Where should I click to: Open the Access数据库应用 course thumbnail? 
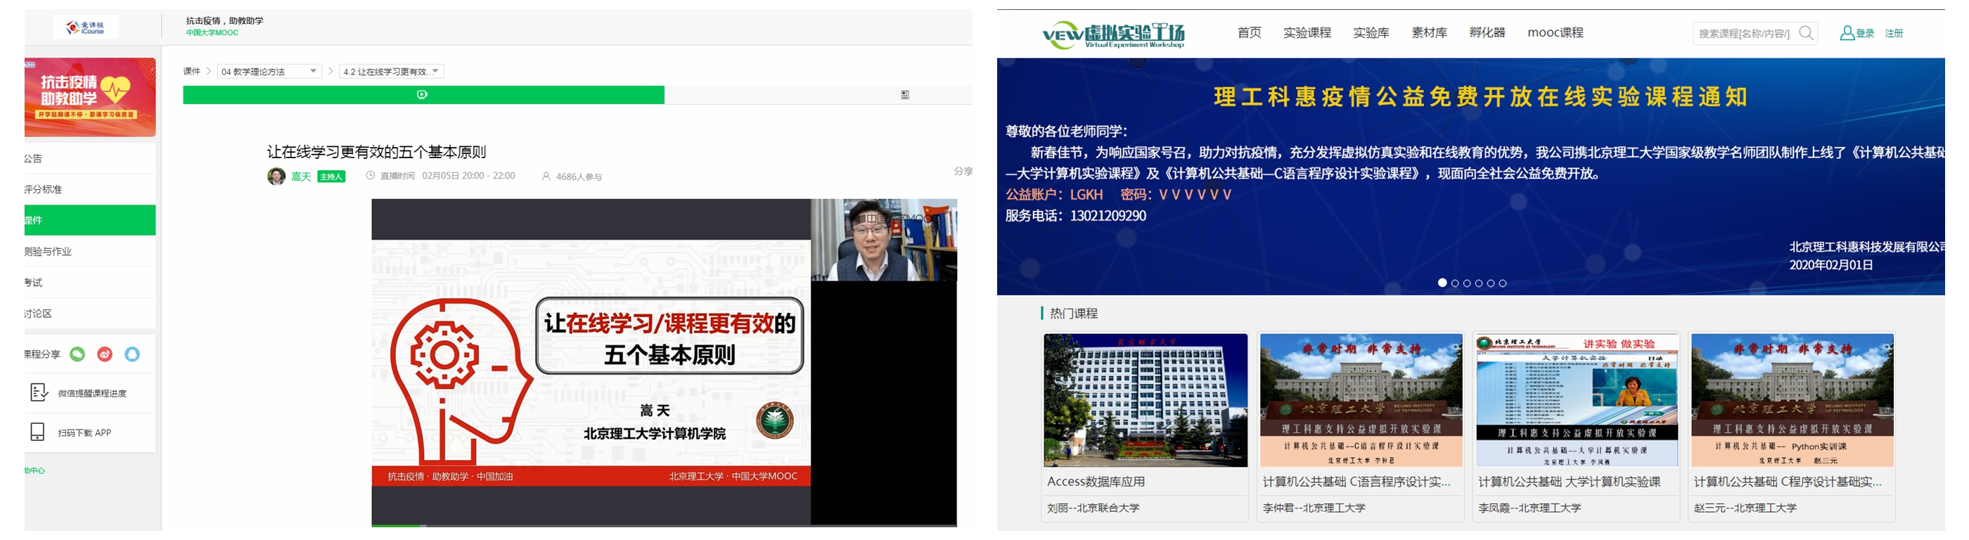click(1145, 400)
